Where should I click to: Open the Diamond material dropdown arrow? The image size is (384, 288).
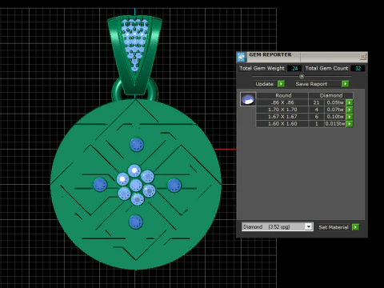(309, 226)
